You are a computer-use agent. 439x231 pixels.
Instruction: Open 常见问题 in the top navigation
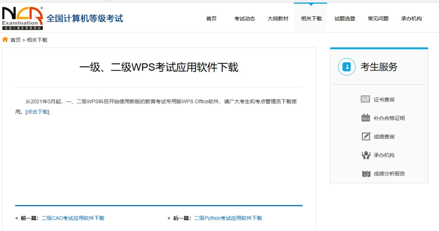(x=378, y=18)
